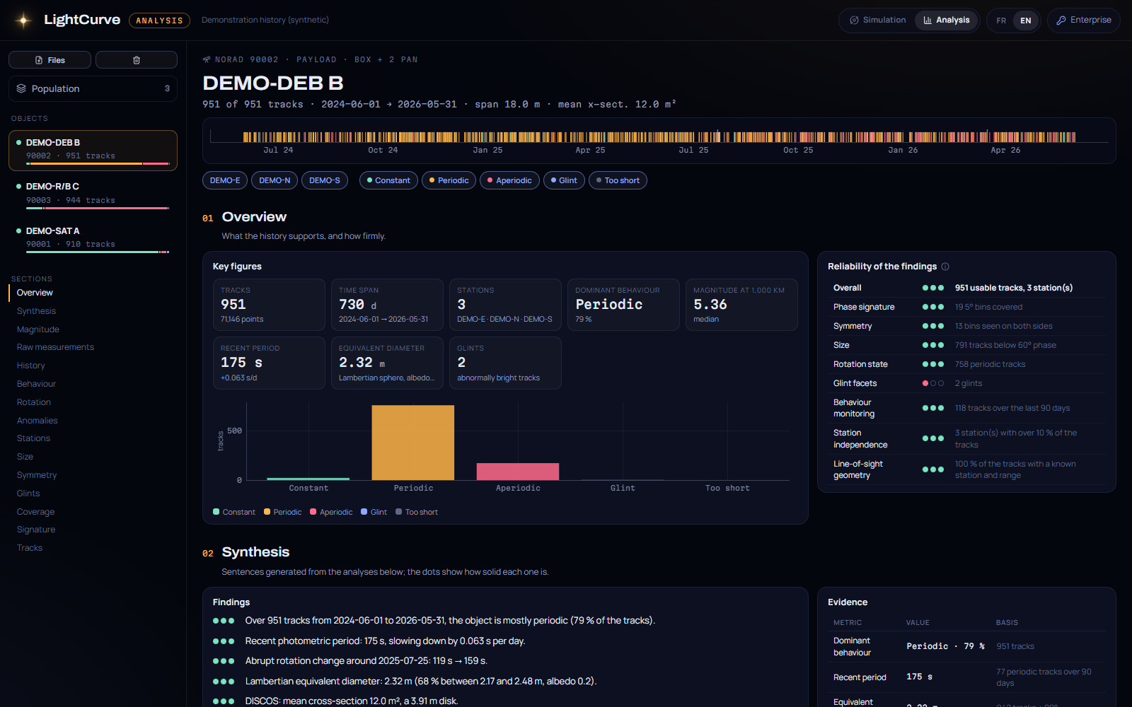Click the satellite icon before NORAD 90002
This screenshot has height=707, width=1132.
pos(207,60)
